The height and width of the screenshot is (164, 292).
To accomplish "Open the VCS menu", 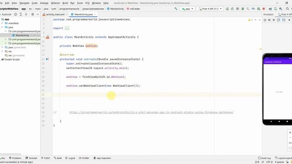I will [x=87, y=3].
